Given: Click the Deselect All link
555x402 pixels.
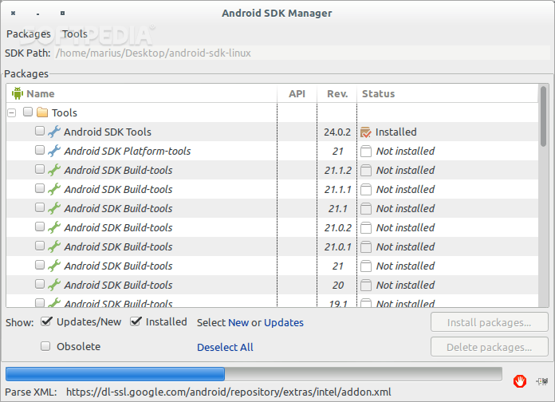Looking at the screenshot, I should click(x=225, y=348).
